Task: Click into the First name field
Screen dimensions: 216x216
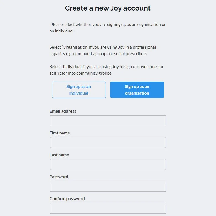Action: pyautogui.click(x=108, y=143)
